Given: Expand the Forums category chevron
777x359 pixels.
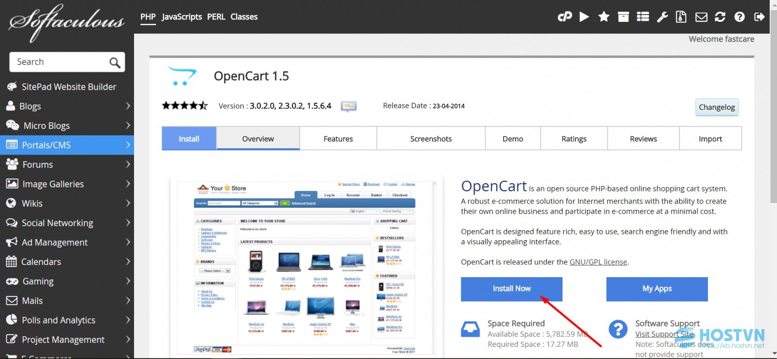Looking at the screenshot, I should coord(128,164).
